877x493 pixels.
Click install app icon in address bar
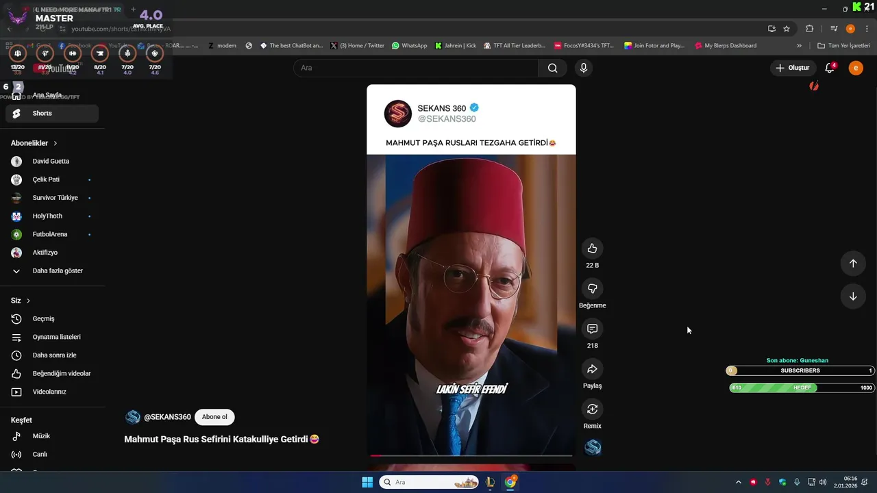771,29
